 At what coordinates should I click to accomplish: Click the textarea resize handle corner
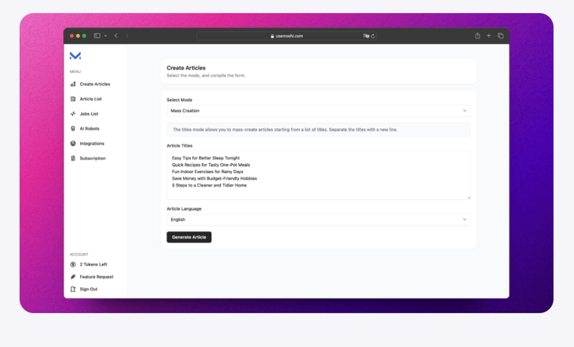[x=469, y=197]
